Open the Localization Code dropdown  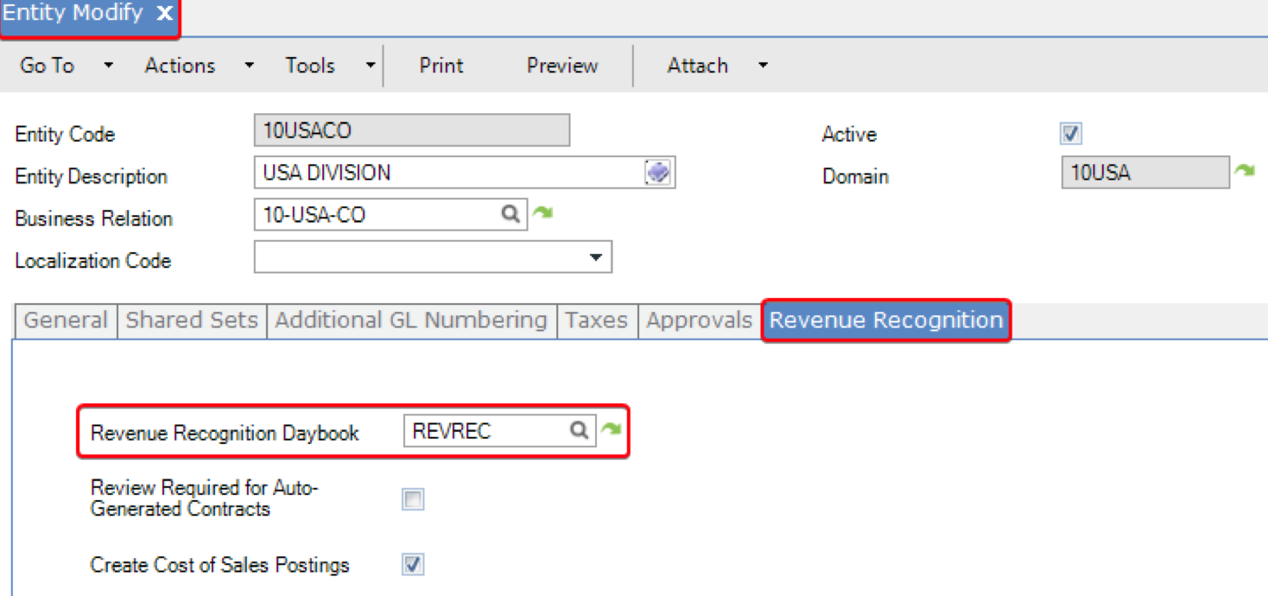[x=594, y=257]
